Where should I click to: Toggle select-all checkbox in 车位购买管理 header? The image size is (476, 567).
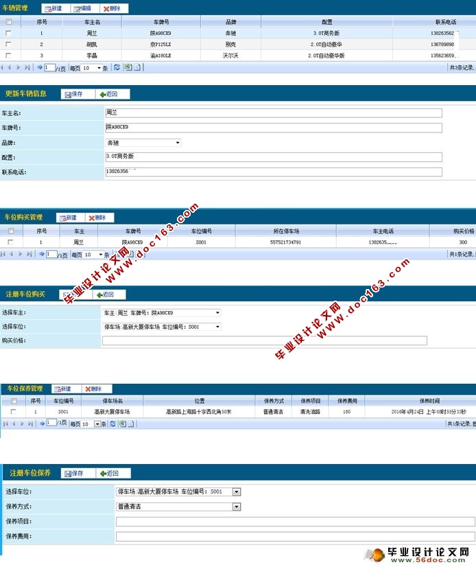(11, 231)
